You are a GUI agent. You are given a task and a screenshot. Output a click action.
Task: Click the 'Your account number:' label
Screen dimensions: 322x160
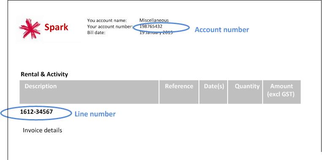point(110,27)
